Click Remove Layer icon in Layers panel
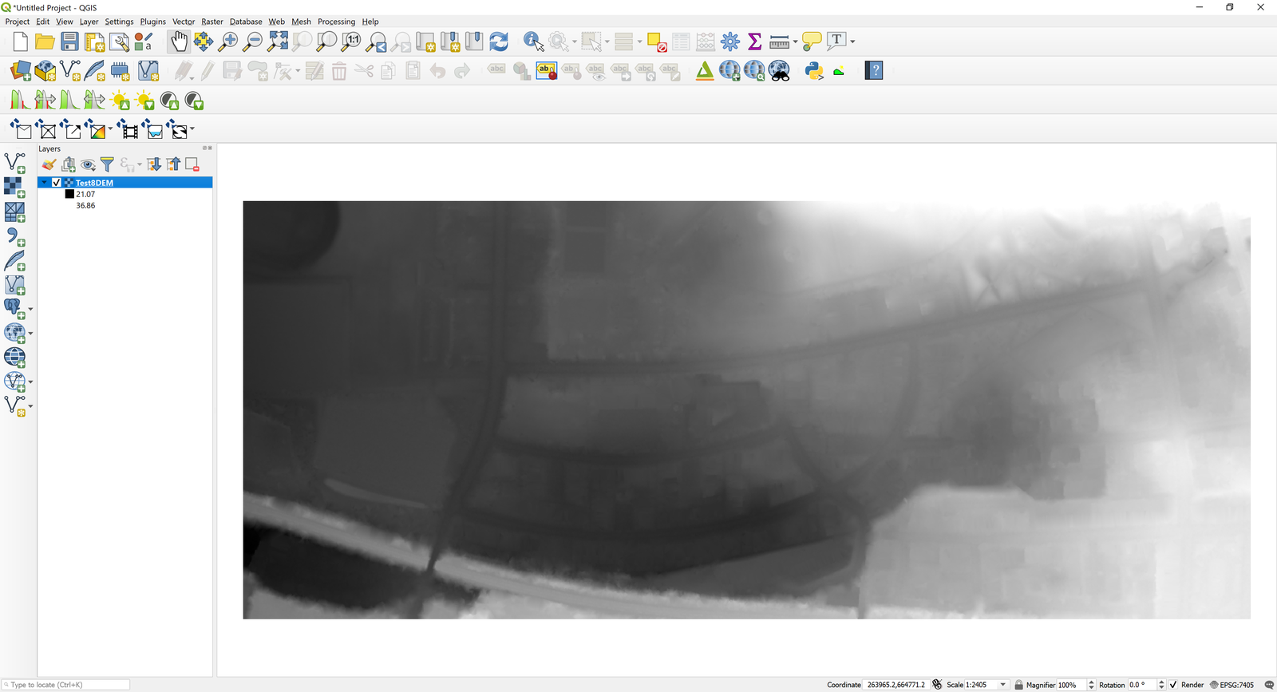Screen dimensions: 1277x692 click(x=192, y=164)
